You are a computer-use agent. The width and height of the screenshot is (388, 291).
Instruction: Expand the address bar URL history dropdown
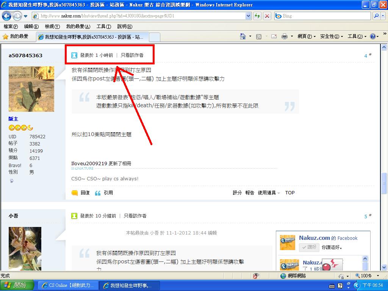pos(249,16)
